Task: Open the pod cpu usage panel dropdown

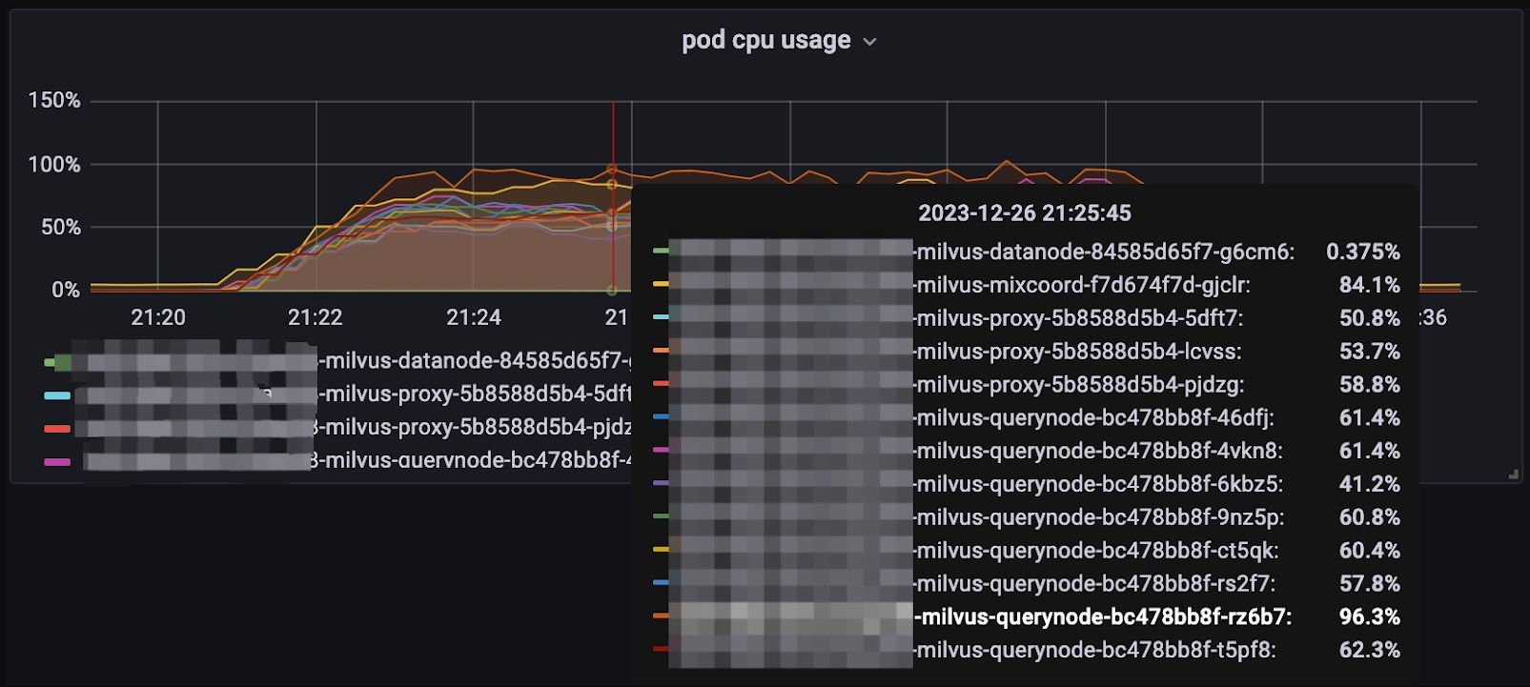Action: coord(869,42)
